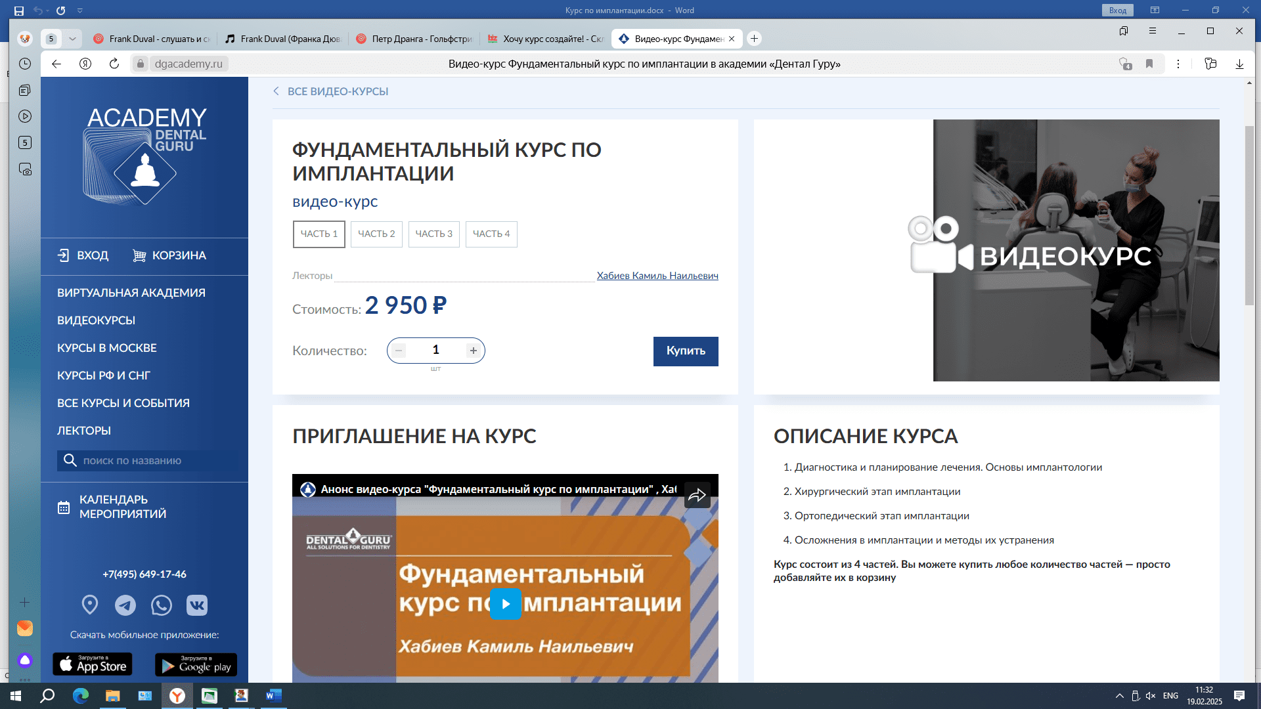Play the course announcement video

[x=505, y=604]
